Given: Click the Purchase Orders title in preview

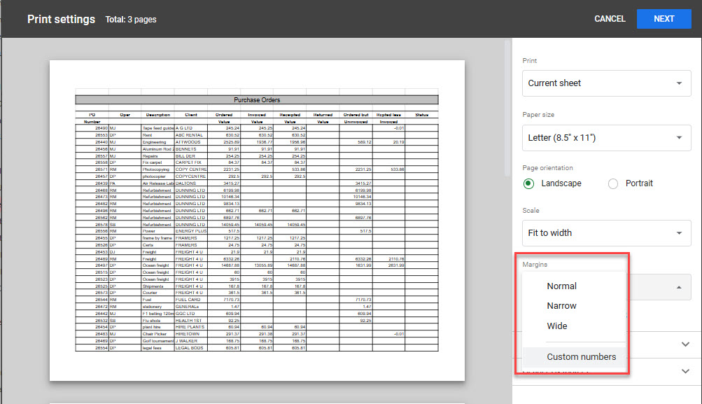Looking at the screenshot, I should (257, 100).
